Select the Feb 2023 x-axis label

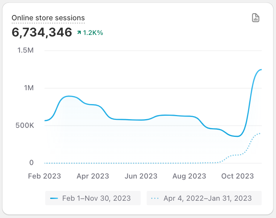point(44,176)
